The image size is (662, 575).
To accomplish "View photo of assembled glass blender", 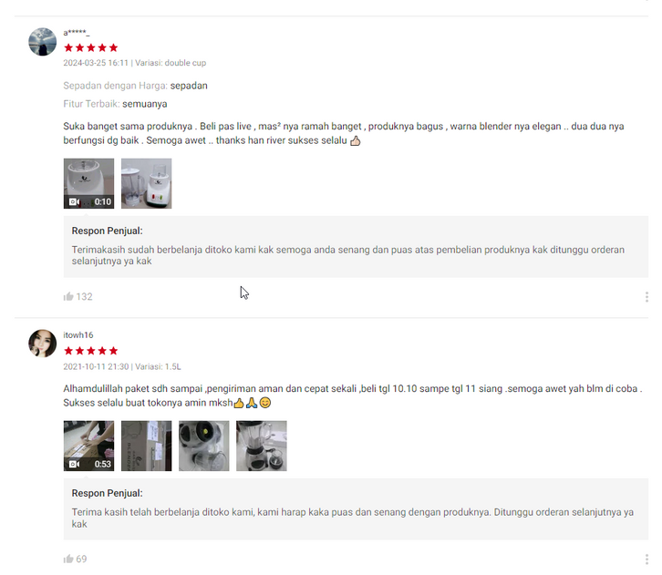I will click(262, 446).
